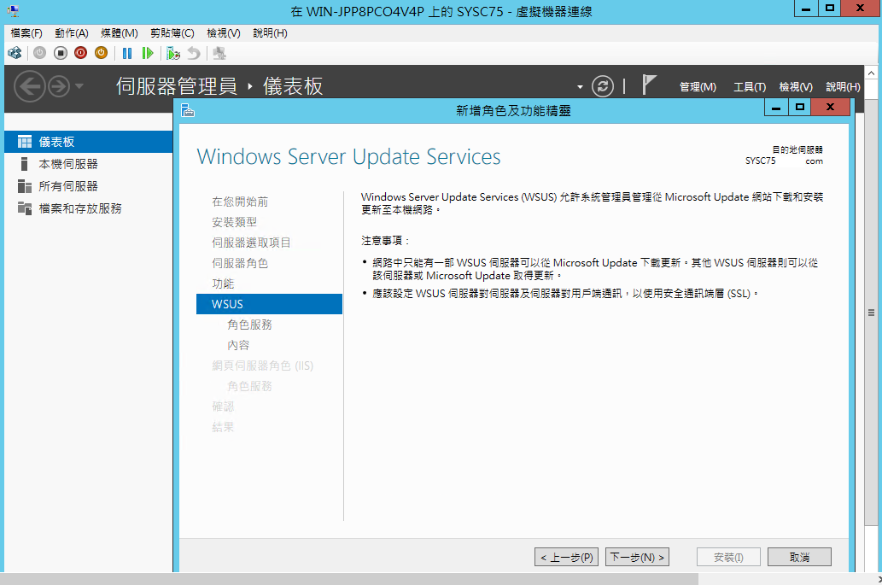Click the red Shut Down VM icon

(80, 53)
